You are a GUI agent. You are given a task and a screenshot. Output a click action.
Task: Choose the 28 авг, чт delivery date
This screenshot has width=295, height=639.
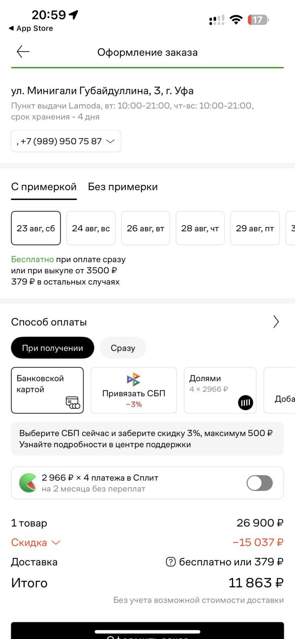(x=200, y=228)
